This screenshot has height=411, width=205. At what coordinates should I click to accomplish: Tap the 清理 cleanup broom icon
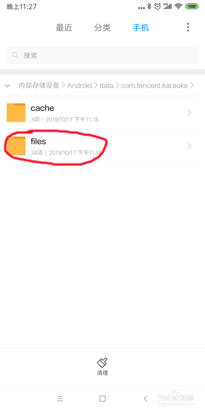(102, 363)
